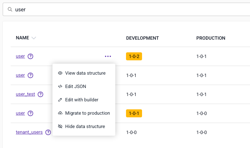Toggle sort using the chevron next to NAME
The width and height of the screenshot is (250, 148).
pyautogui.click(x=33, y=38)
